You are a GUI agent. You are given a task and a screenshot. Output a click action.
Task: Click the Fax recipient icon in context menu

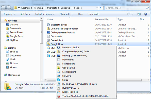click(58, 64)
